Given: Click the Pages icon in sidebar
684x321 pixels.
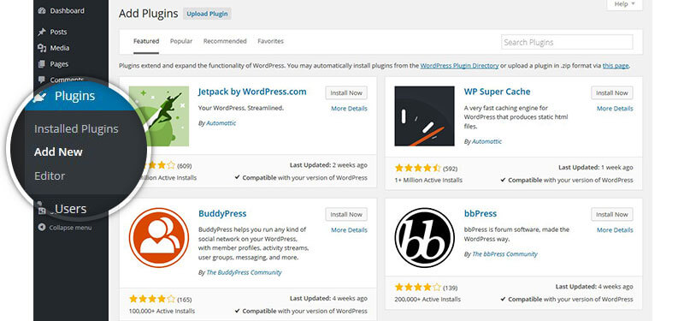Looking at the screenshot, I should [x=42, y=64].
